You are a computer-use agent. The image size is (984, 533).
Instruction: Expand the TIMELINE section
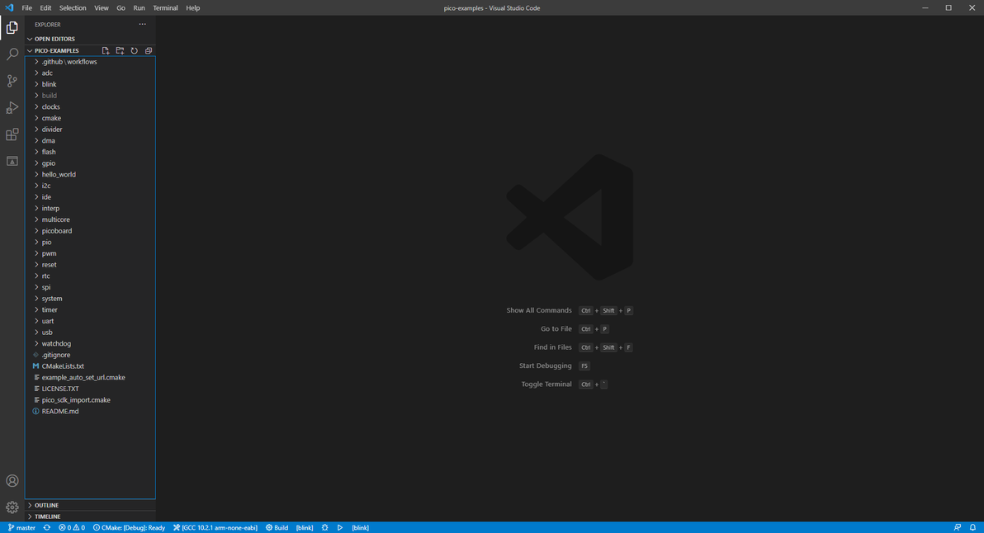tap(90, 516)
